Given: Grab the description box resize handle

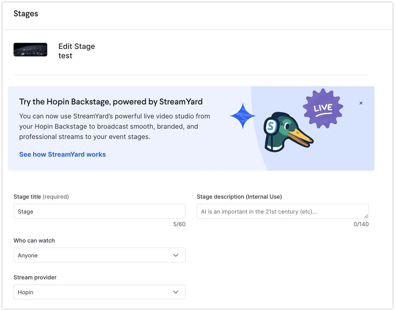Looking at the screenshot, I should pos(366,216).
